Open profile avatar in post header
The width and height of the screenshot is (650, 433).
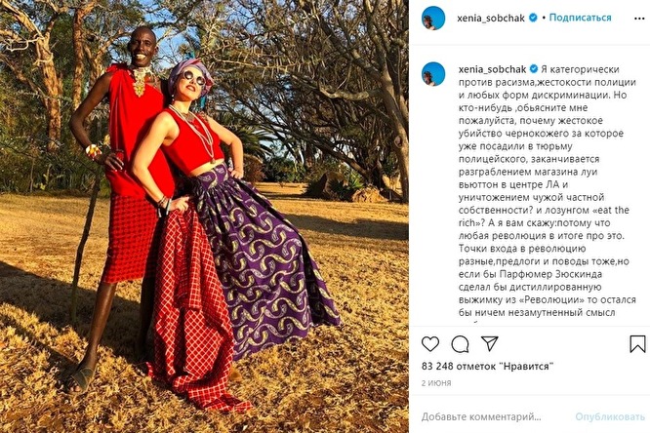pos(433,18)
